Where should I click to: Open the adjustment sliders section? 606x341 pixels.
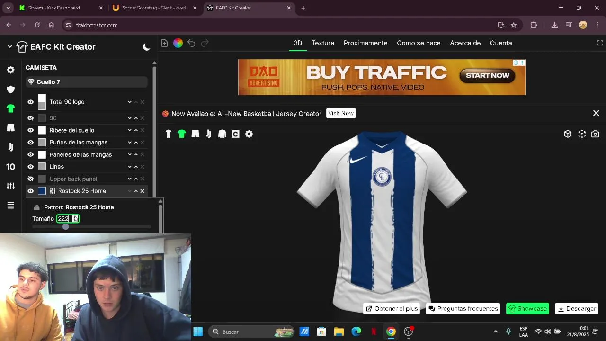click(x=10, y=186)
